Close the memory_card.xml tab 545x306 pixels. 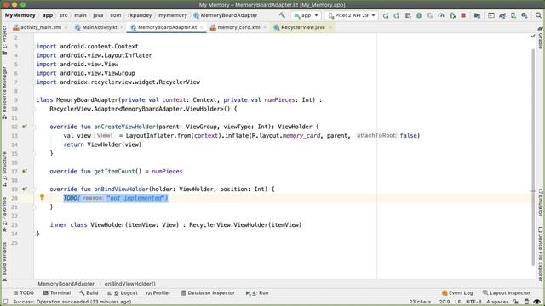coord(265,27)
